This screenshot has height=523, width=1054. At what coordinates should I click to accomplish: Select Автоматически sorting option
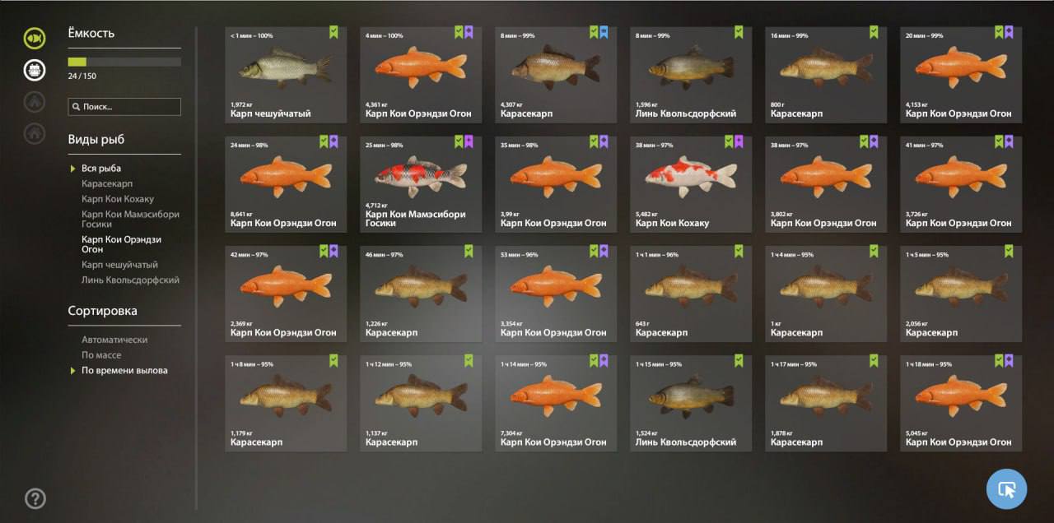[114, 340]
